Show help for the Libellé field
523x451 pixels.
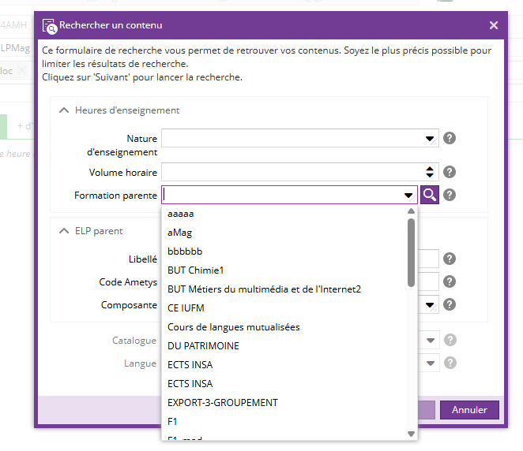[450, 259]
